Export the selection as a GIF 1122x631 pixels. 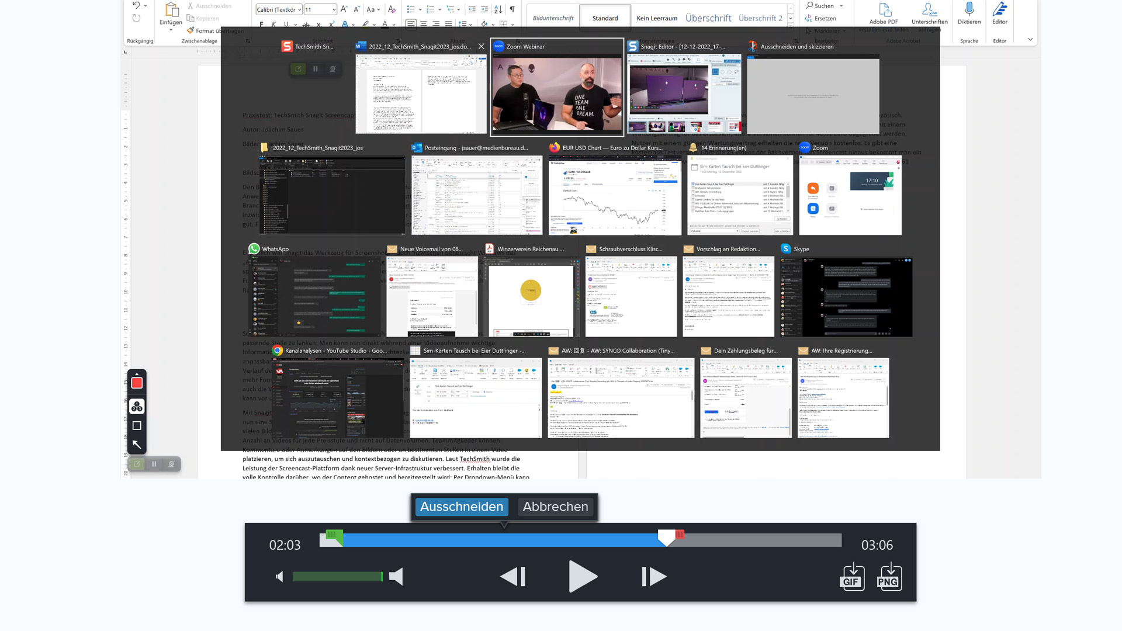[x=851, y=577]
